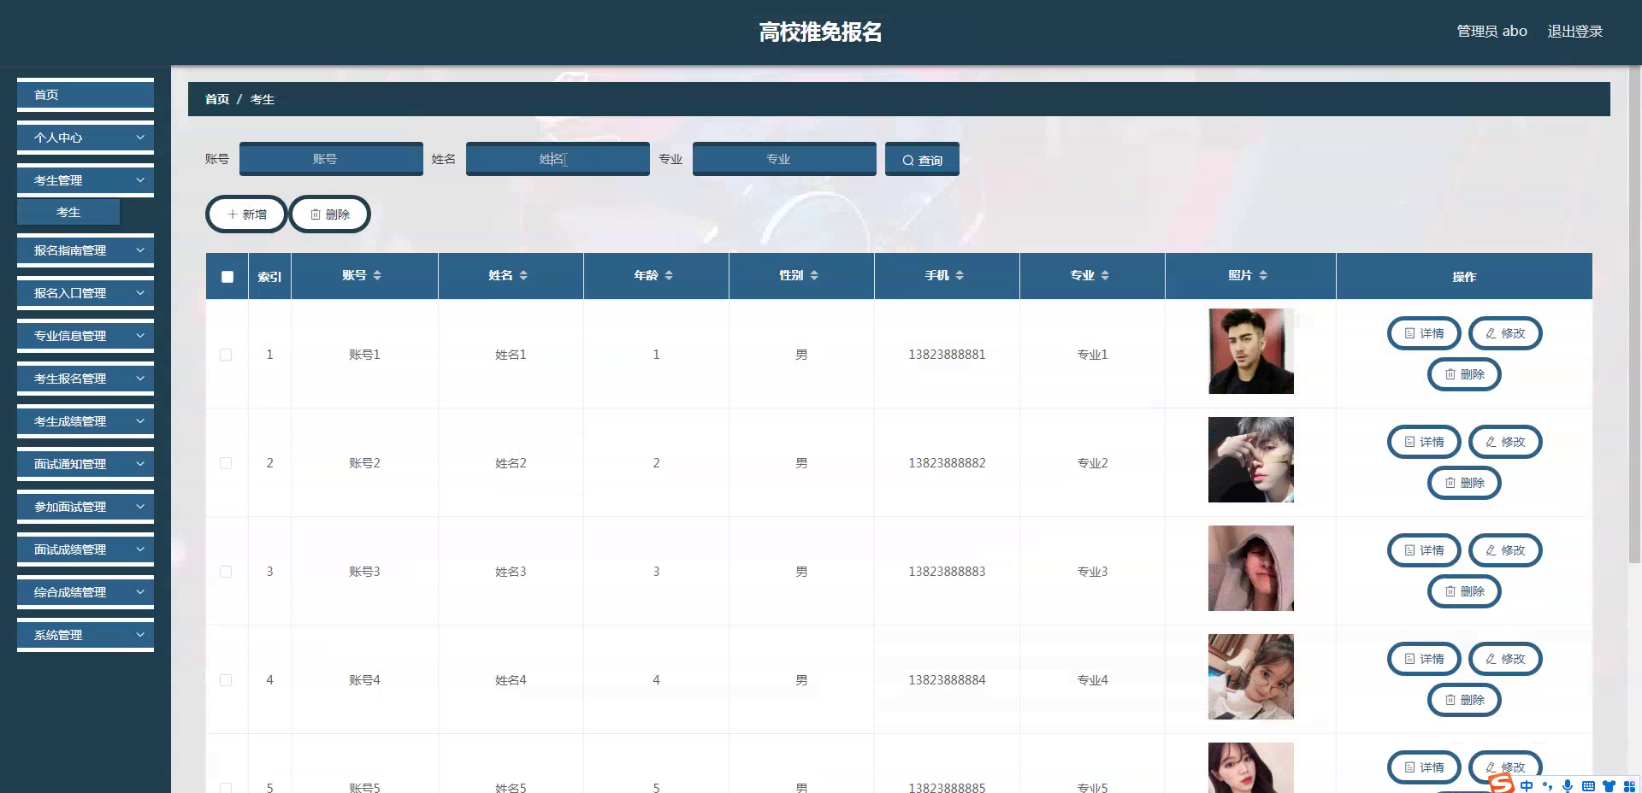Click 删除 for 账号1 row

pos(1464,374)
